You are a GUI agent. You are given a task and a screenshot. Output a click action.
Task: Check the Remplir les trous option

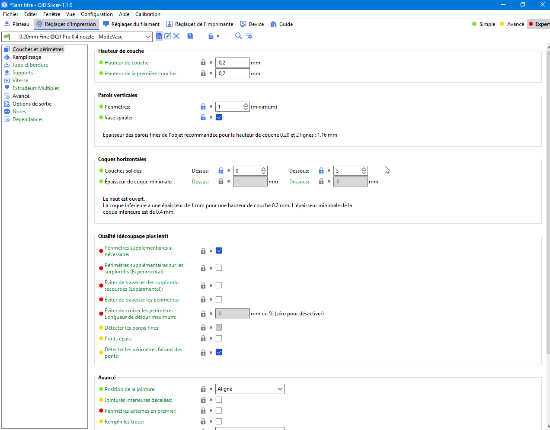point(219,421)
